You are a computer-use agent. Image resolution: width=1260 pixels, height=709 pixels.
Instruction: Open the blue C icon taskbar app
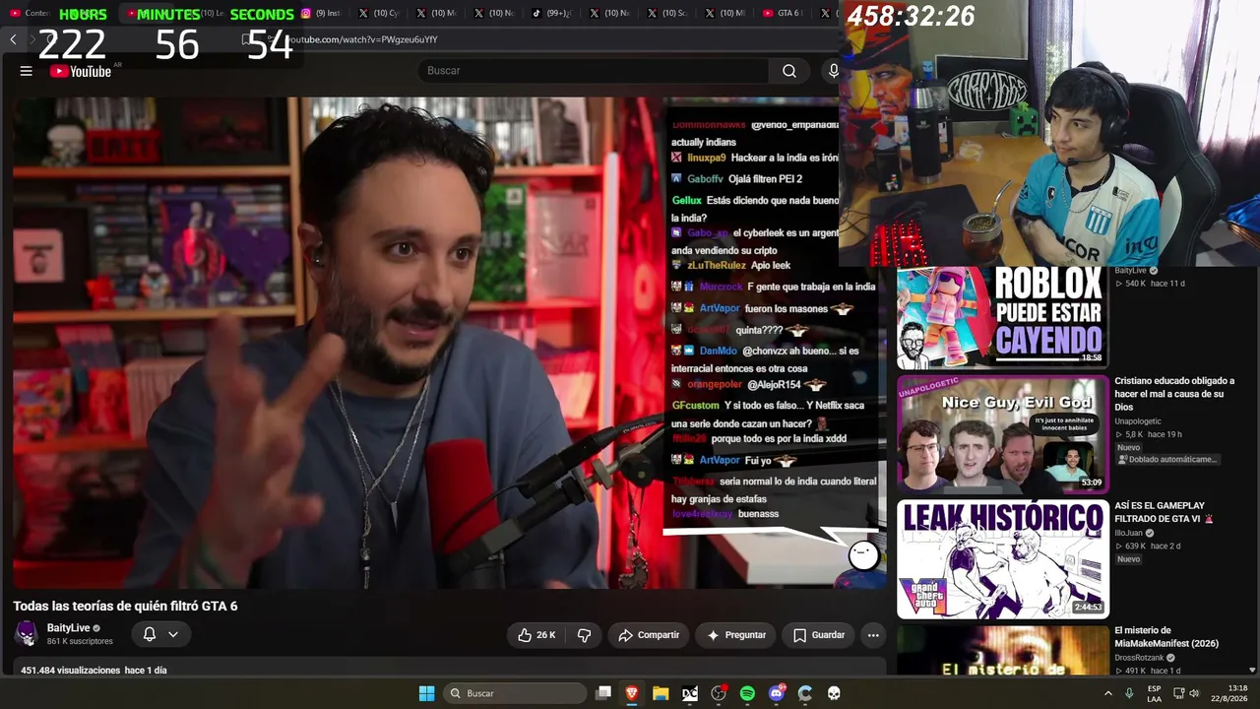tap(805, 693)
